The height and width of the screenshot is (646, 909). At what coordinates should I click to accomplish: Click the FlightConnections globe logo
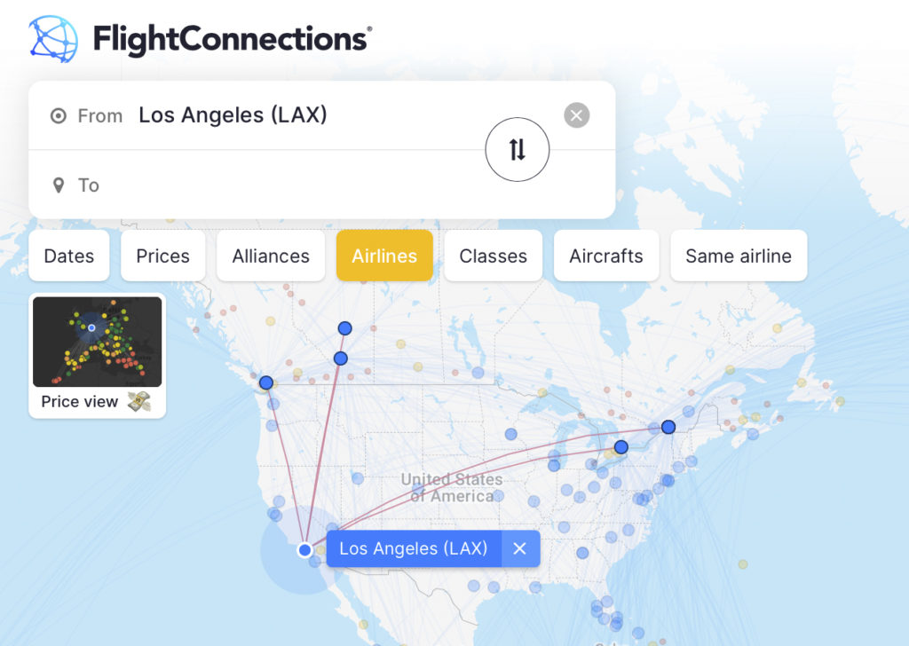pos(53,39)
